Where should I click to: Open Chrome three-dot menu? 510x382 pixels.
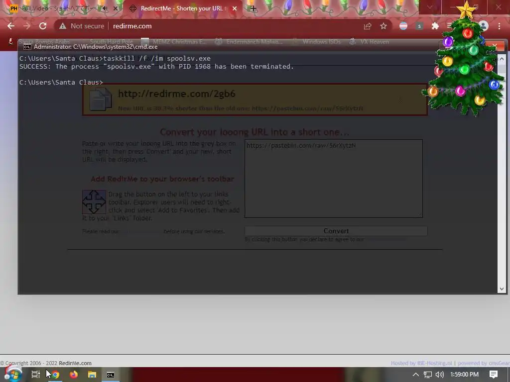coord(499,26)
